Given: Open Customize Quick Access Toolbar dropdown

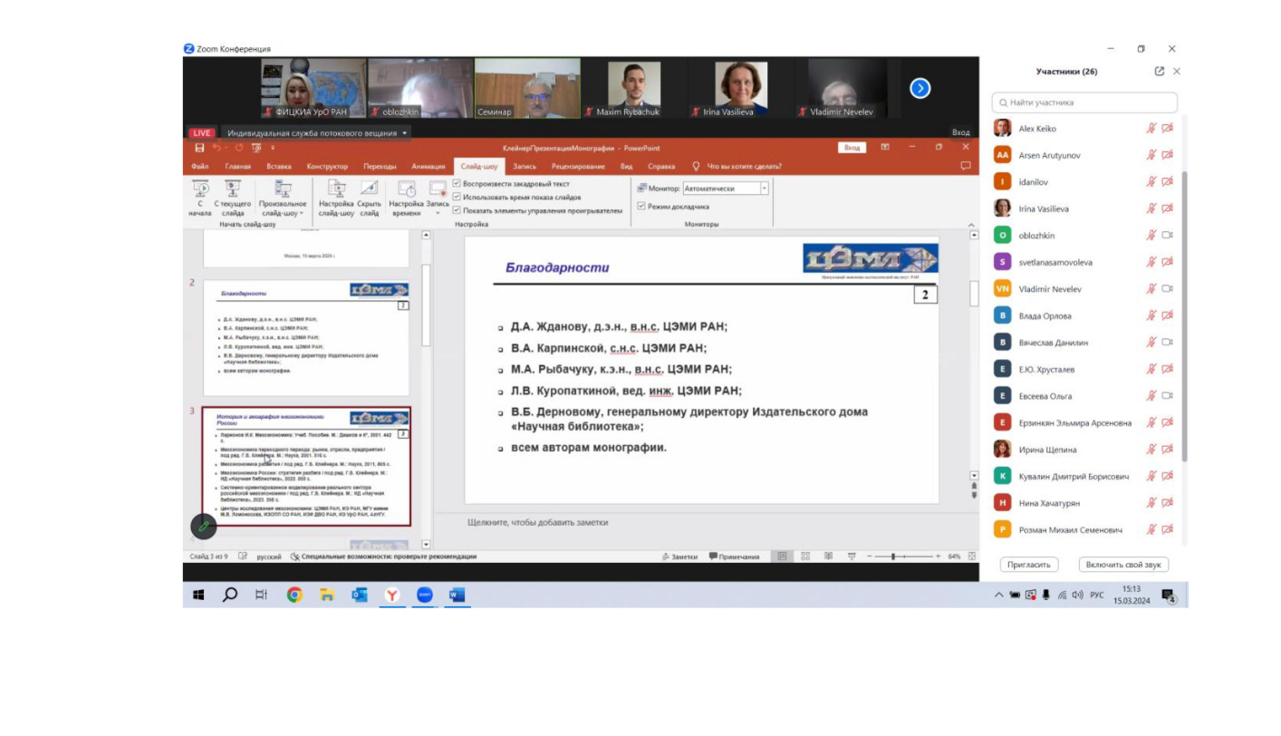Looking at the screenshot, I should coord(273,148).
